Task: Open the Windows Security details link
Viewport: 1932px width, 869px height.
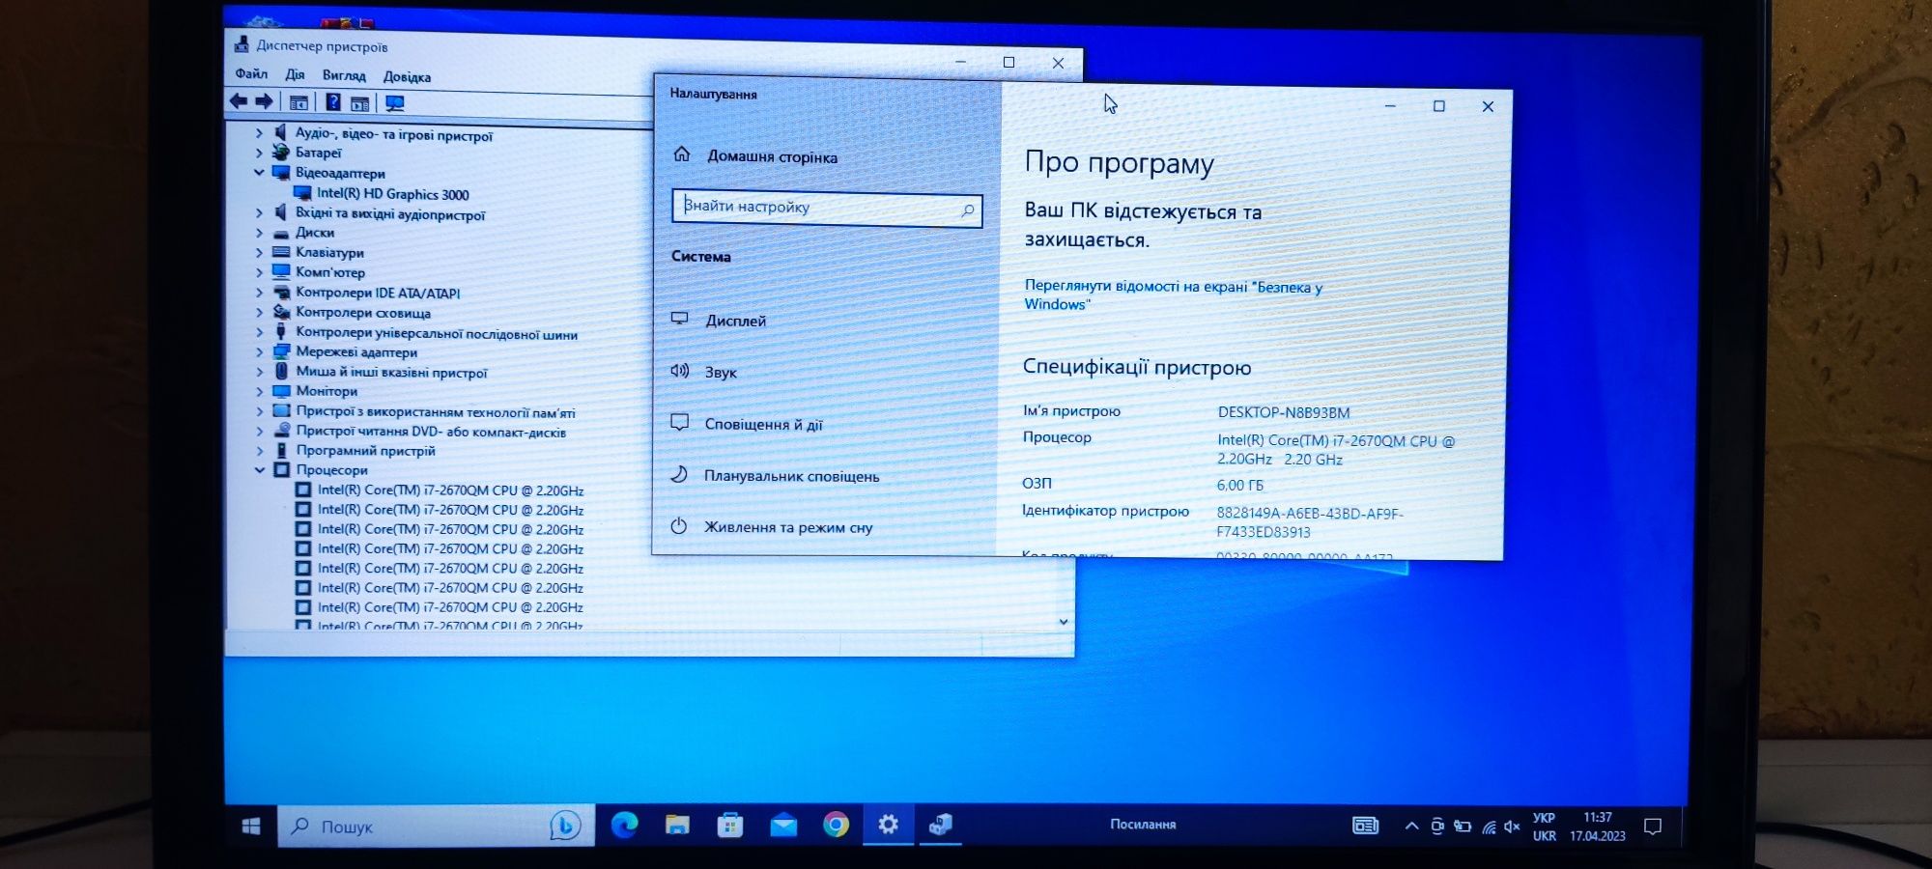Action: point(1173,294)
